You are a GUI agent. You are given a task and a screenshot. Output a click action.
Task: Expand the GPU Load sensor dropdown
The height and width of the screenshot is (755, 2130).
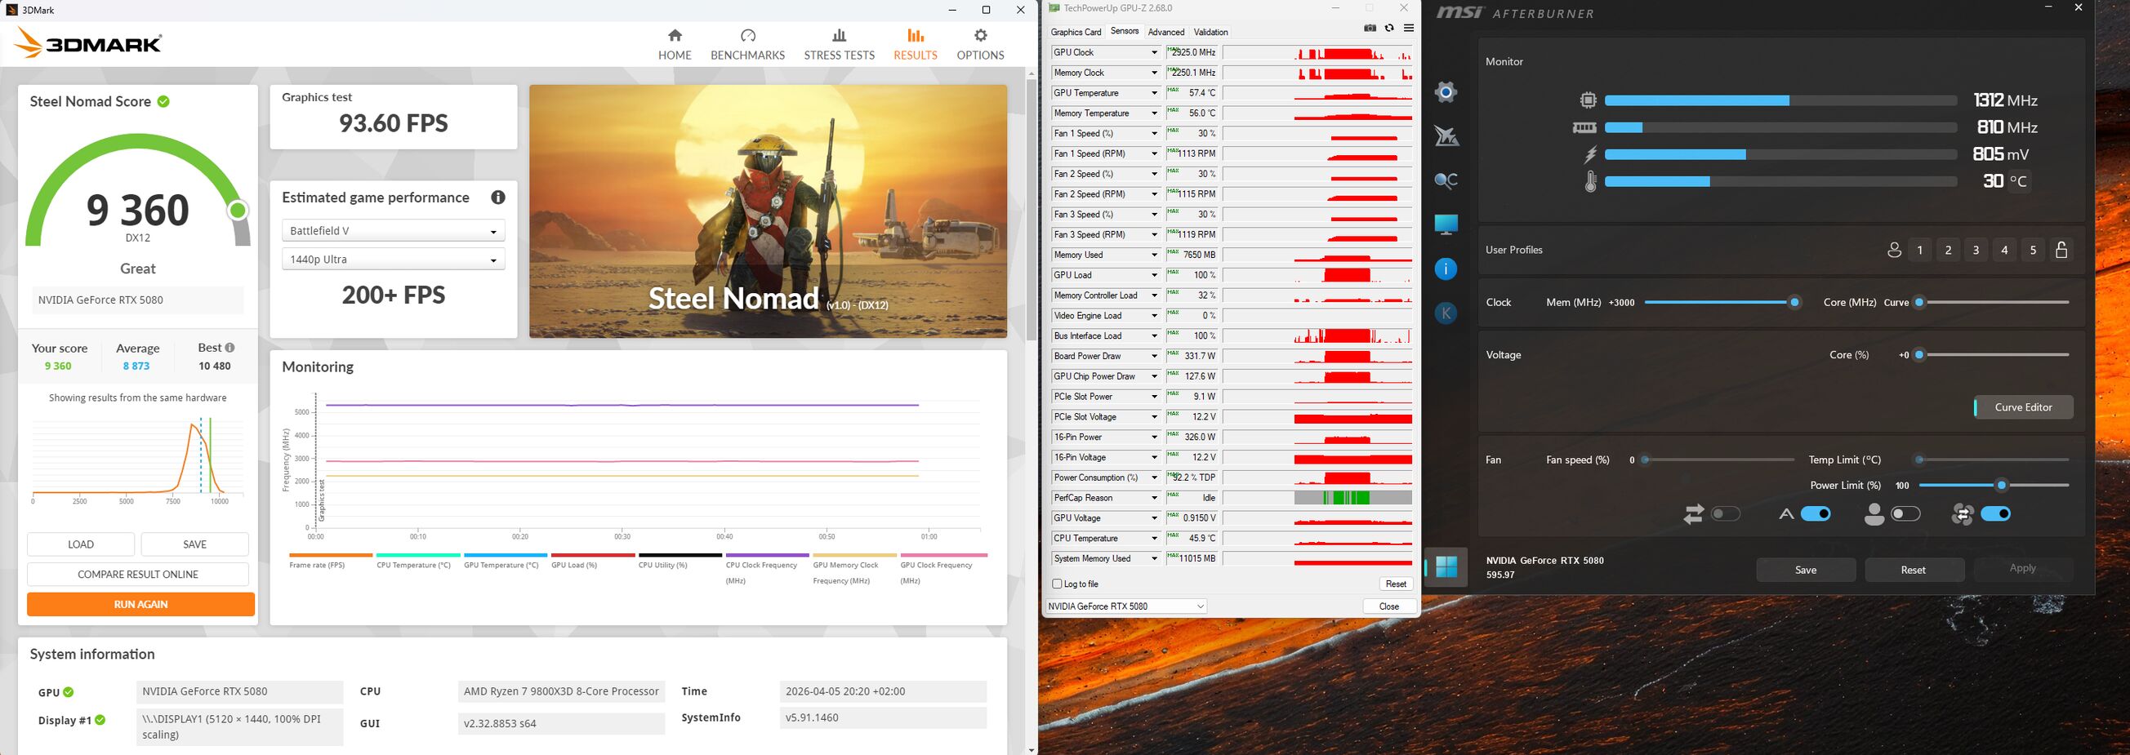click(1154, 275)
